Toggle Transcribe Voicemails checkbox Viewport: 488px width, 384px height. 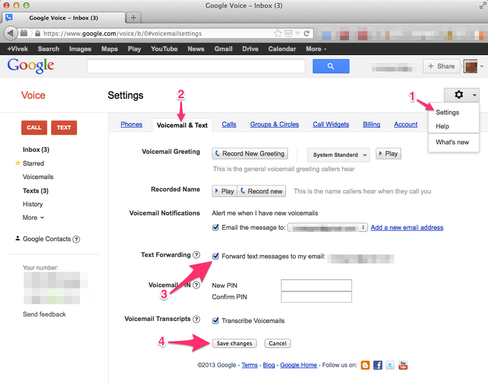[216, 320]
